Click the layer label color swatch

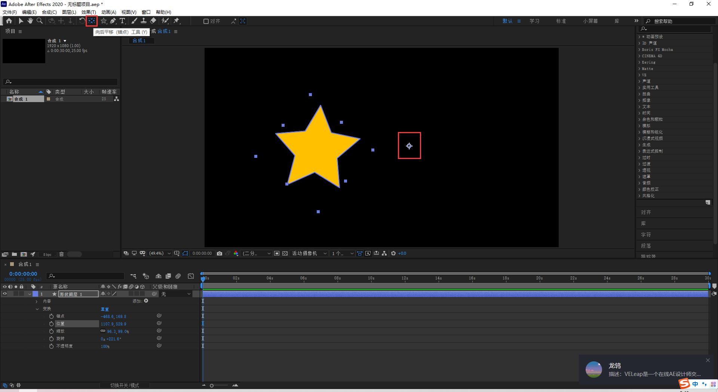click(36, 294)
